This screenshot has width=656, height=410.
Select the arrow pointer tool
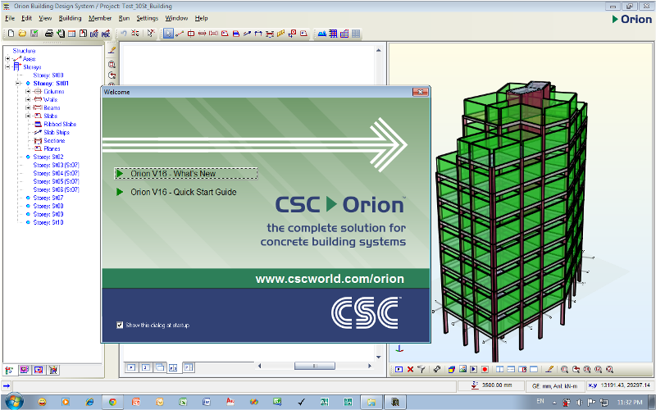(x=168, y=34)
